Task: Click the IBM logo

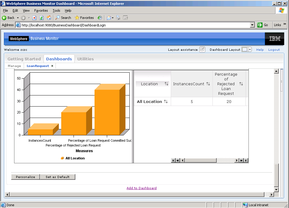Action: (275, 38)
